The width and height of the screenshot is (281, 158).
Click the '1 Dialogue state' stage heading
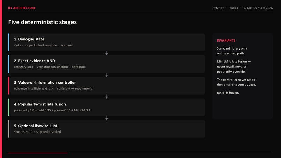tap(29, 39)
